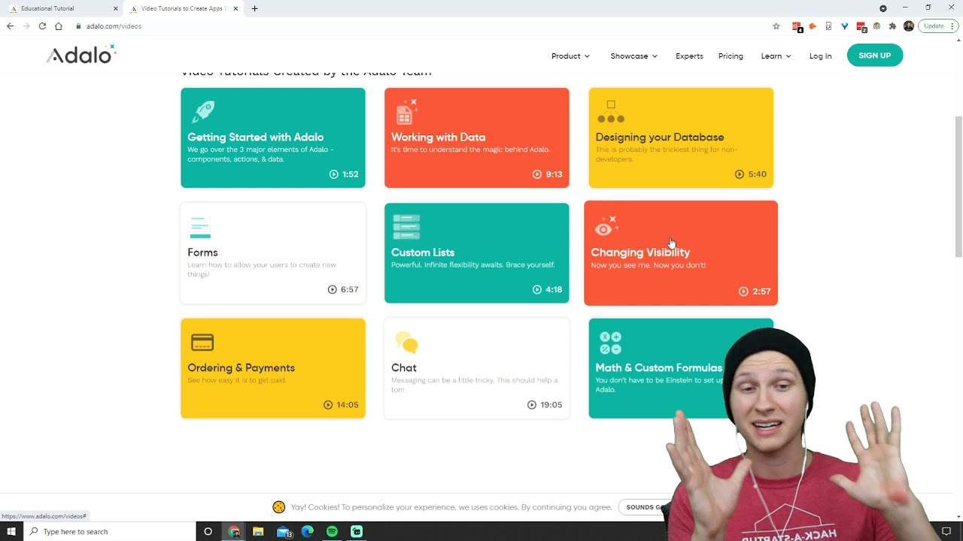Open a new browser tab

(x=254, y=8)
